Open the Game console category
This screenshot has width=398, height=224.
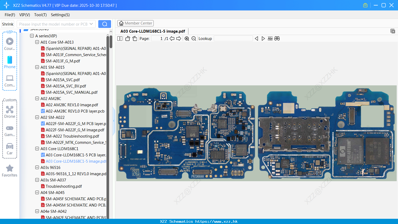click(x=10, y=131)
